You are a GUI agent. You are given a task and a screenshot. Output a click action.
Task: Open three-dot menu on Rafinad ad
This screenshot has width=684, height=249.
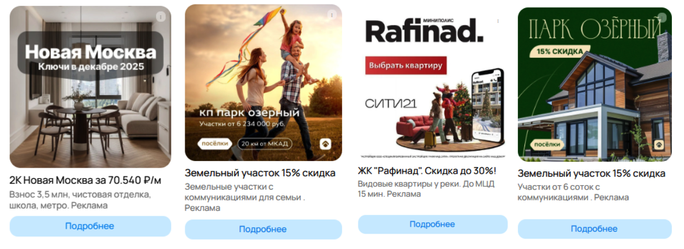498,21
